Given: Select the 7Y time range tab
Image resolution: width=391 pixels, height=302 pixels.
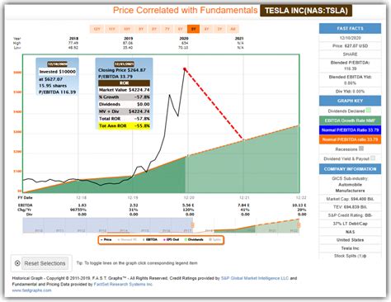Looking at the screenshot, I should point(167,29).
